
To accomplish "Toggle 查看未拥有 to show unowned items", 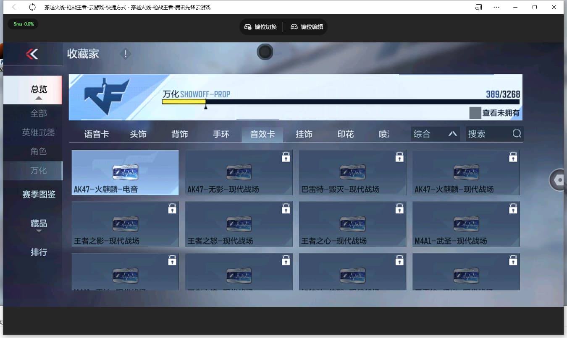I will coord(496,112).
